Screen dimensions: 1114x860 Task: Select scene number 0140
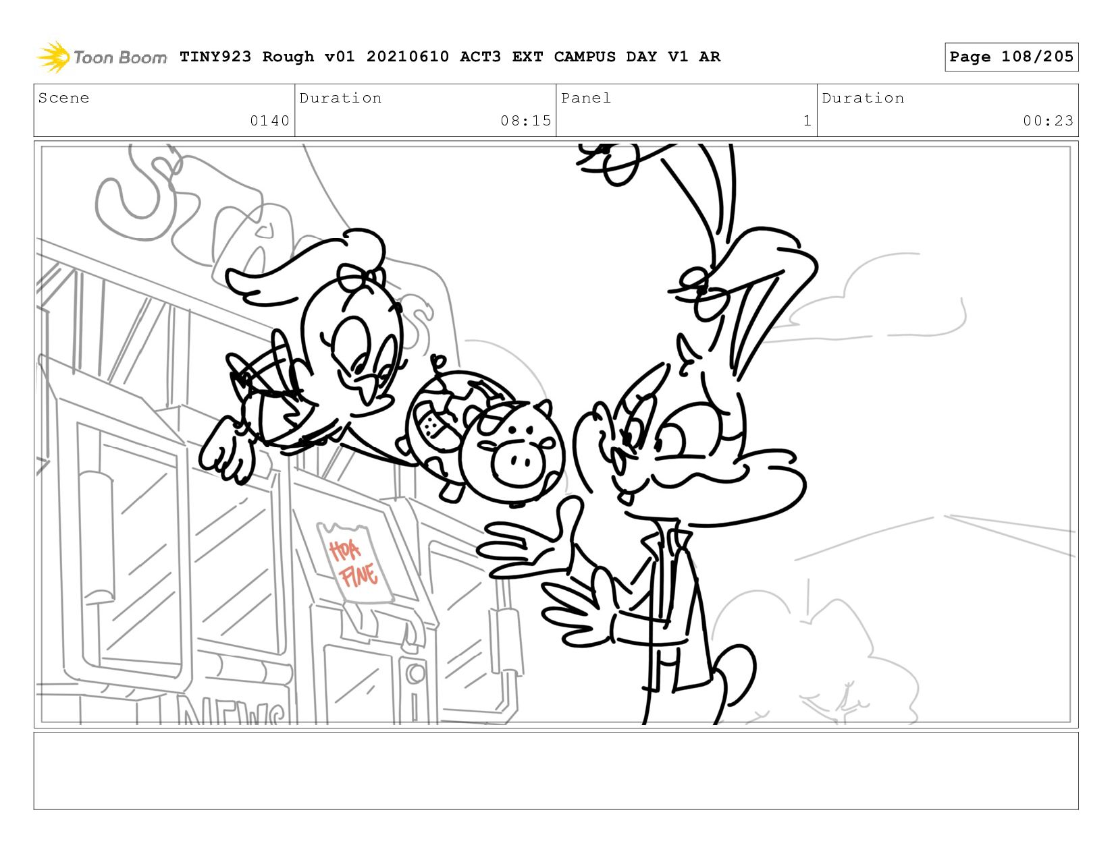(x=269, y=121)
